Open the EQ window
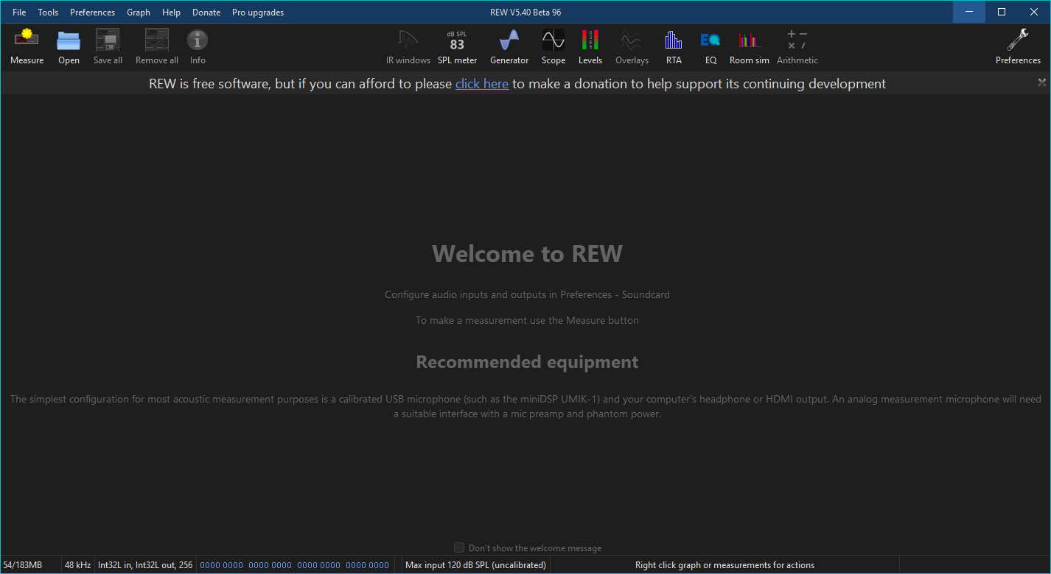1051x574 pixels. pos(710,47)
